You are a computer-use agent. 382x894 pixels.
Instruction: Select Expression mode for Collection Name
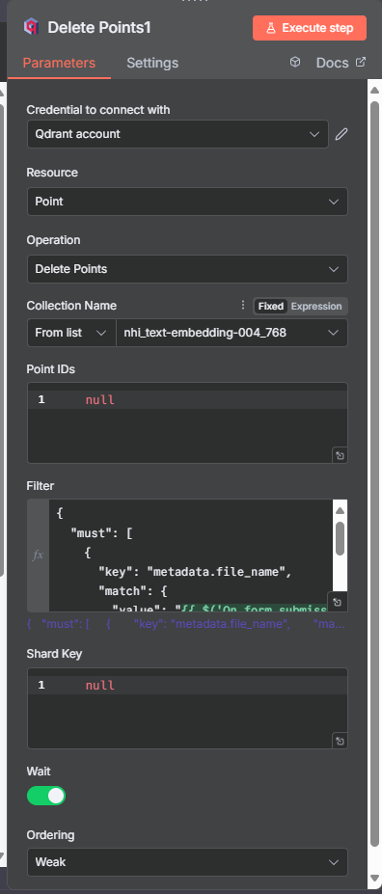[316, 306]
